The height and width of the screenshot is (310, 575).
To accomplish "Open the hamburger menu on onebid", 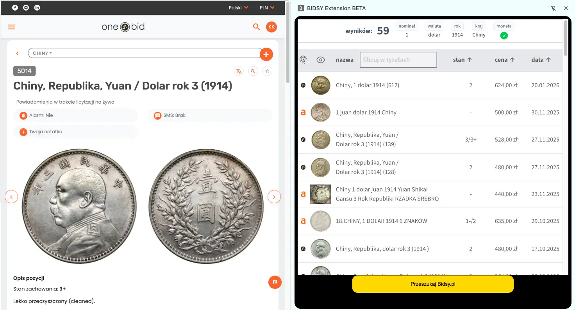I will click(12, 27).
